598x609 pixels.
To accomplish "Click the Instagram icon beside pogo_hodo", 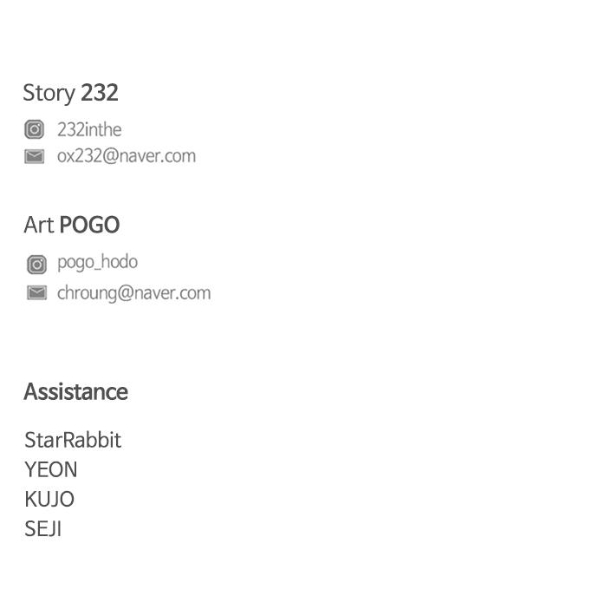I will (36, 264).
